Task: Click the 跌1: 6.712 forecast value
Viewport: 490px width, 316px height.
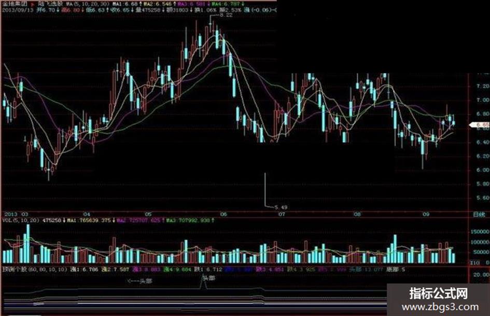Action: (x=208, y=269)
